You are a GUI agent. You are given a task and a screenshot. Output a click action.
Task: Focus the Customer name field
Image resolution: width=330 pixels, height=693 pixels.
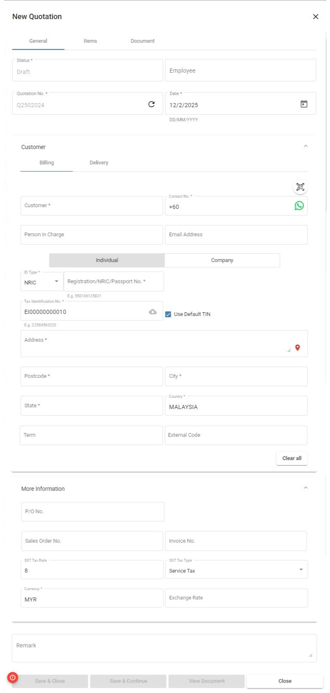[x=92, y=206]
